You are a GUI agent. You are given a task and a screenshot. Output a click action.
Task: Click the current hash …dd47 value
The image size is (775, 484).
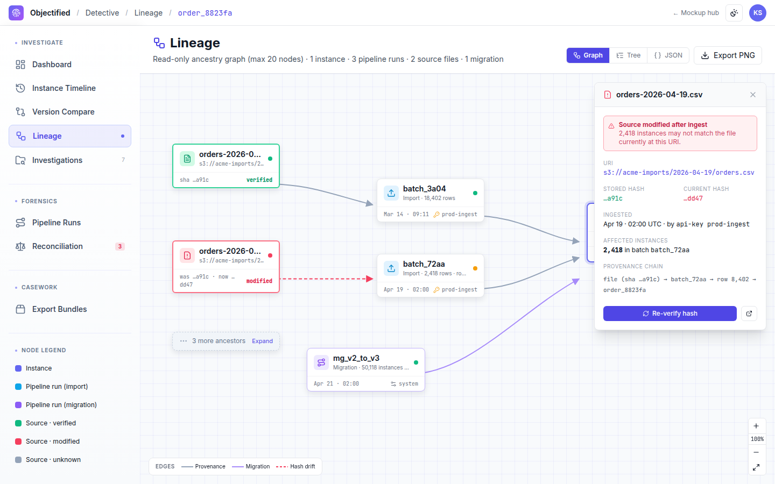[693, 198]
